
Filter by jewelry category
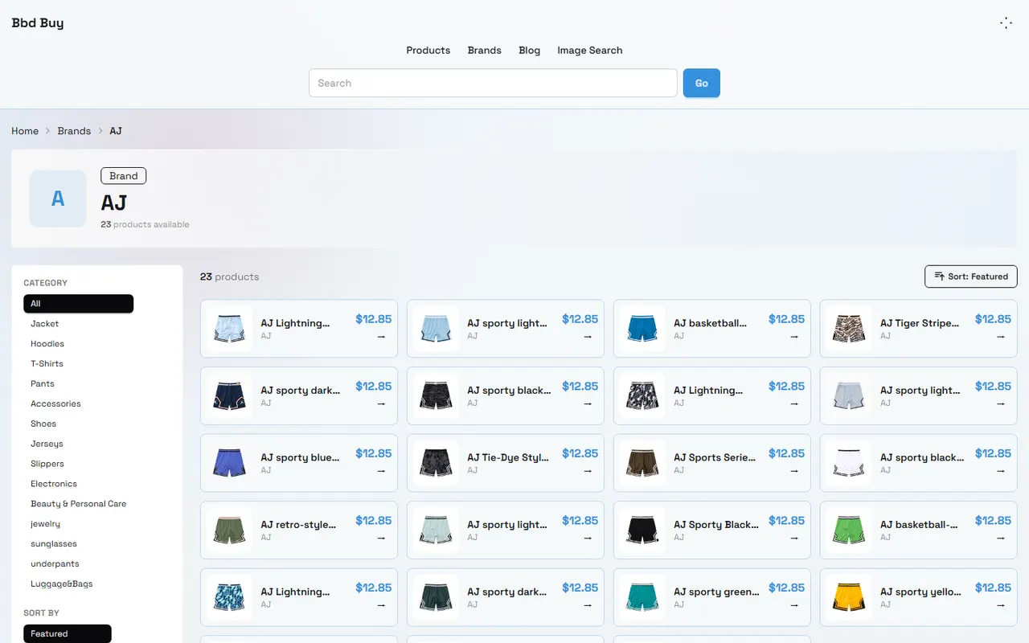click(46, 524)
